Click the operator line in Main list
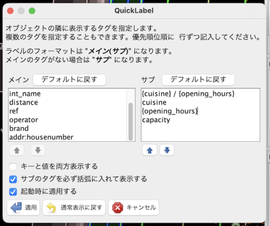Screen dimensions: 270x226 tap(24, 120)
